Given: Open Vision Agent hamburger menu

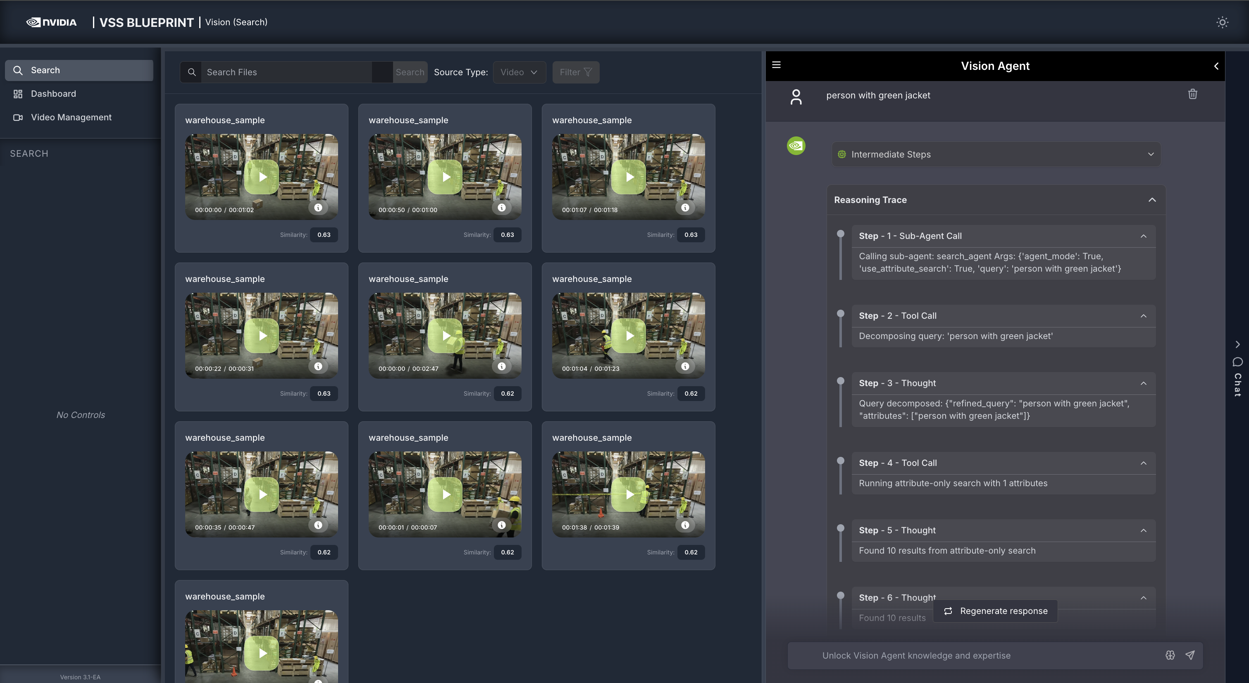Looking at the screenshot, I should 776,65.
